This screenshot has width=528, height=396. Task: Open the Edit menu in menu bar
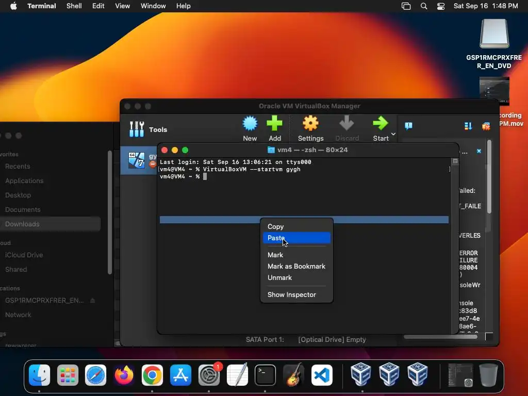coord(98,6)
